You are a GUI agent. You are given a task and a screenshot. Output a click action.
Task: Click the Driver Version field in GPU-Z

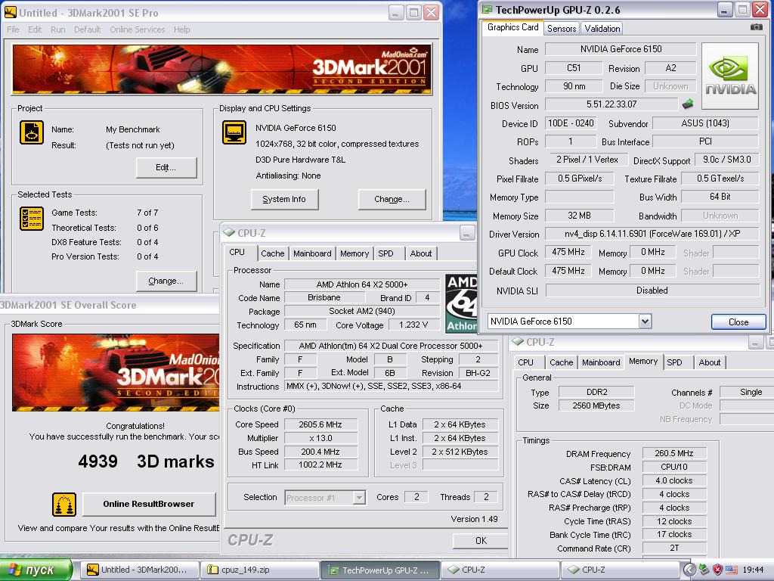coord(652,234)
